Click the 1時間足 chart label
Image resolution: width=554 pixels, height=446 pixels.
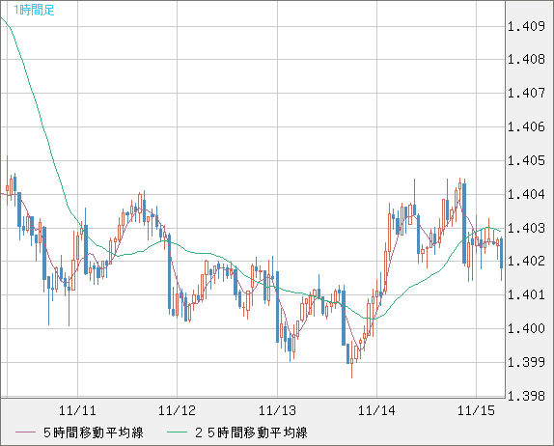[x=34, y=10]
